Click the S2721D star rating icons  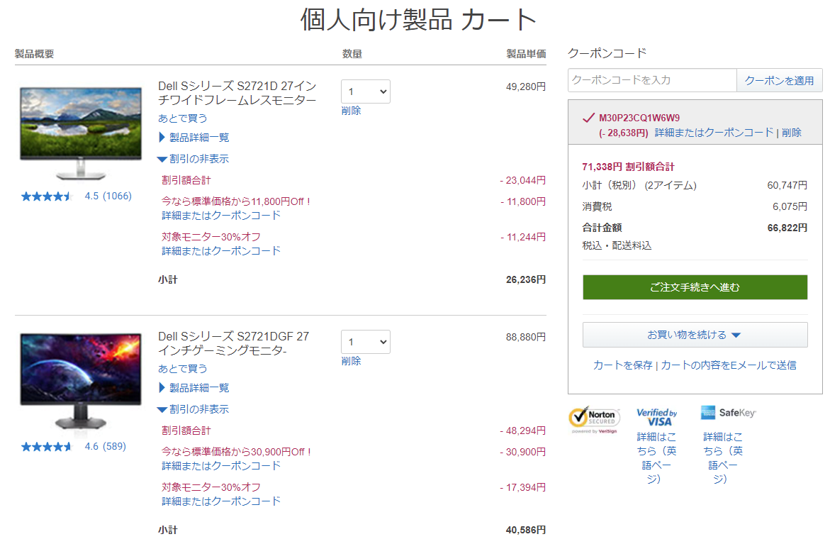click(x=47, y=196)
